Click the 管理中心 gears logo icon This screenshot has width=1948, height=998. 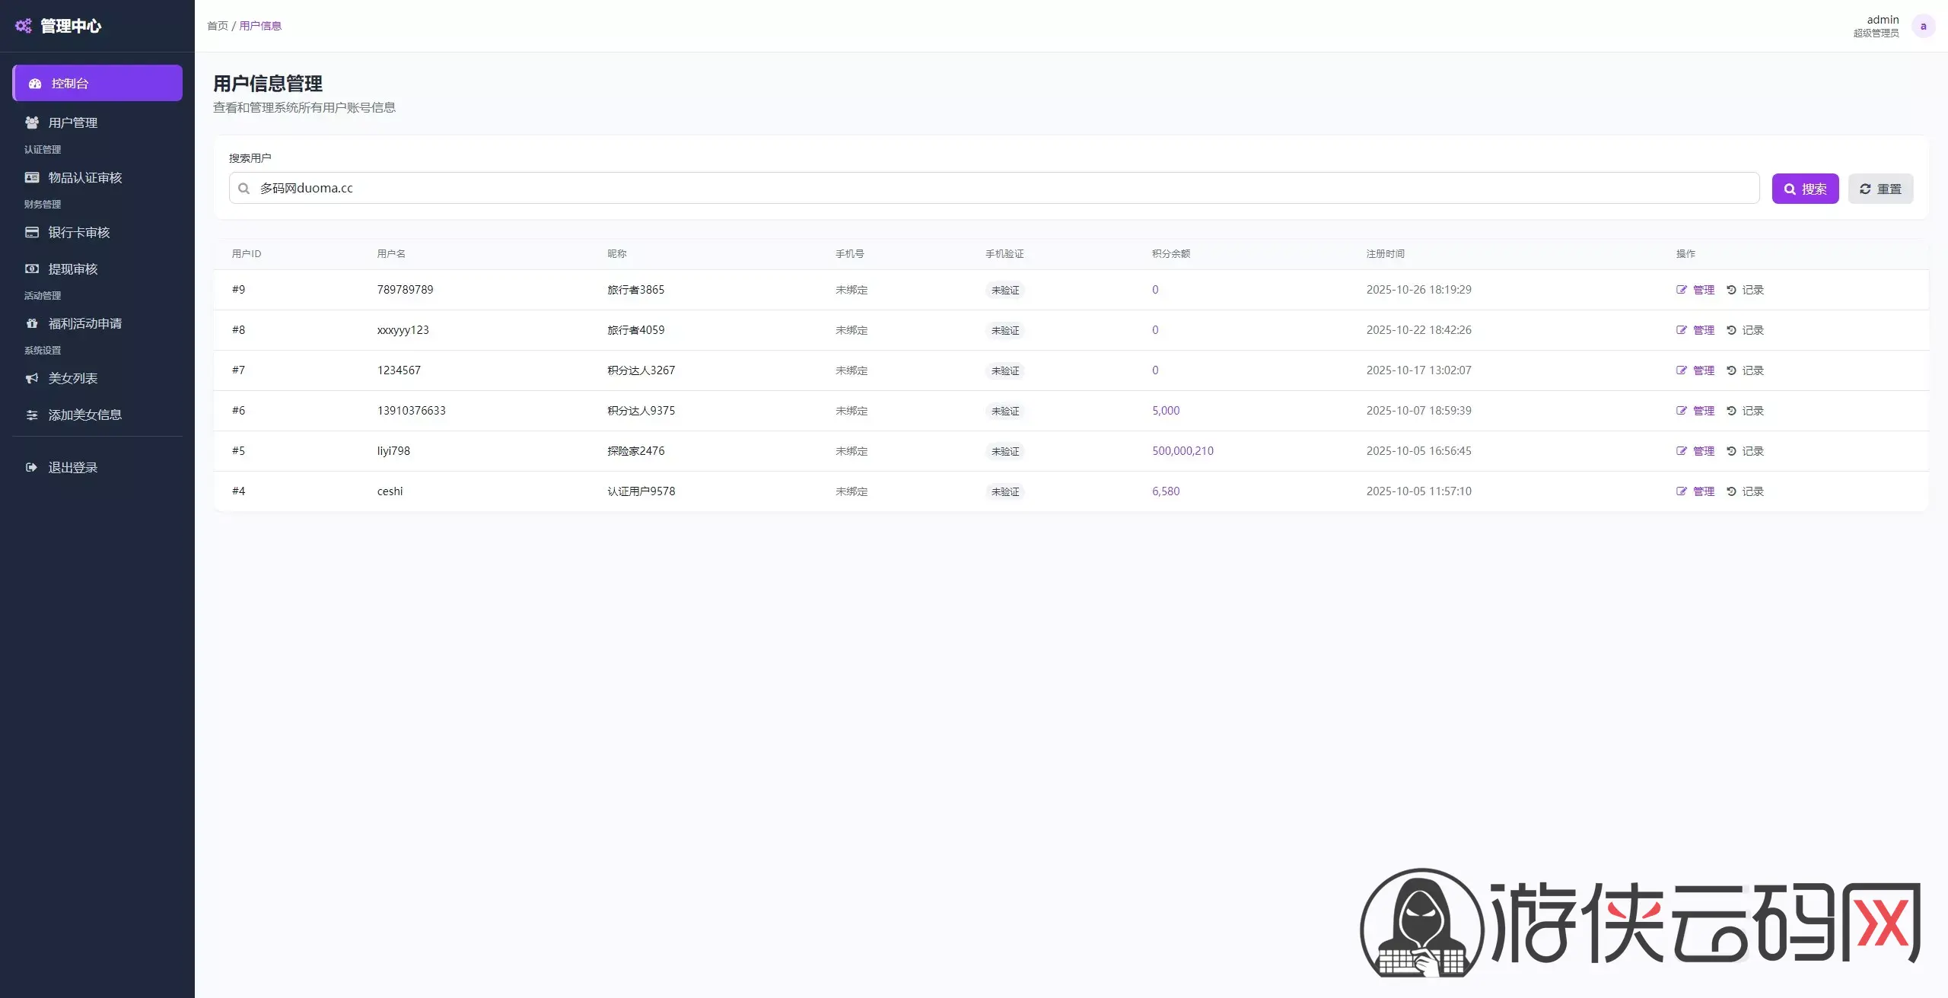(24, 26)
